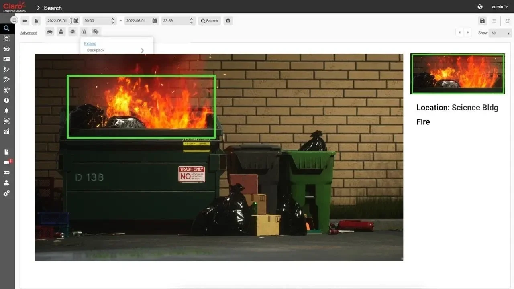Viewport: 514px width, 289px height.
Task: Open the analytics chart sidebar icon
Action: pos(6,131)
